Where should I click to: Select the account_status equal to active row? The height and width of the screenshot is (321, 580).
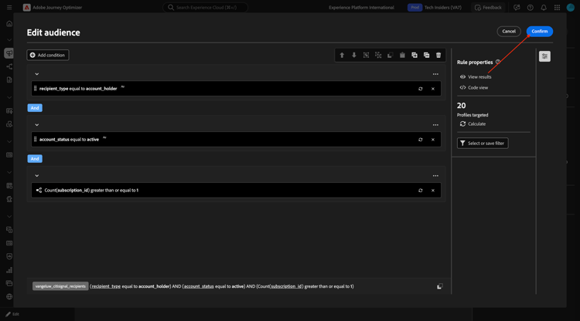click(x=236, y=140)
